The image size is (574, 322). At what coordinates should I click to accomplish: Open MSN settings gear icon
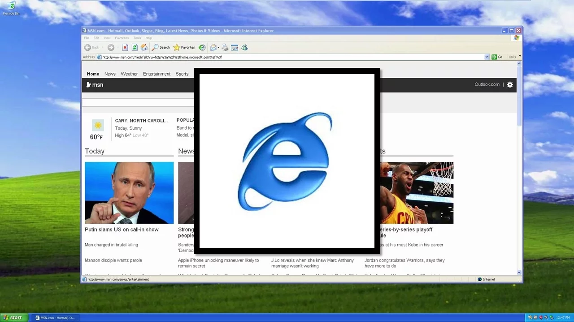[510, 85]
